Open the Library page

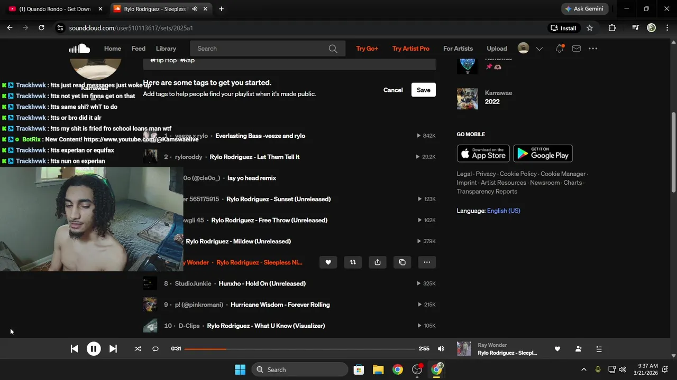166,49
